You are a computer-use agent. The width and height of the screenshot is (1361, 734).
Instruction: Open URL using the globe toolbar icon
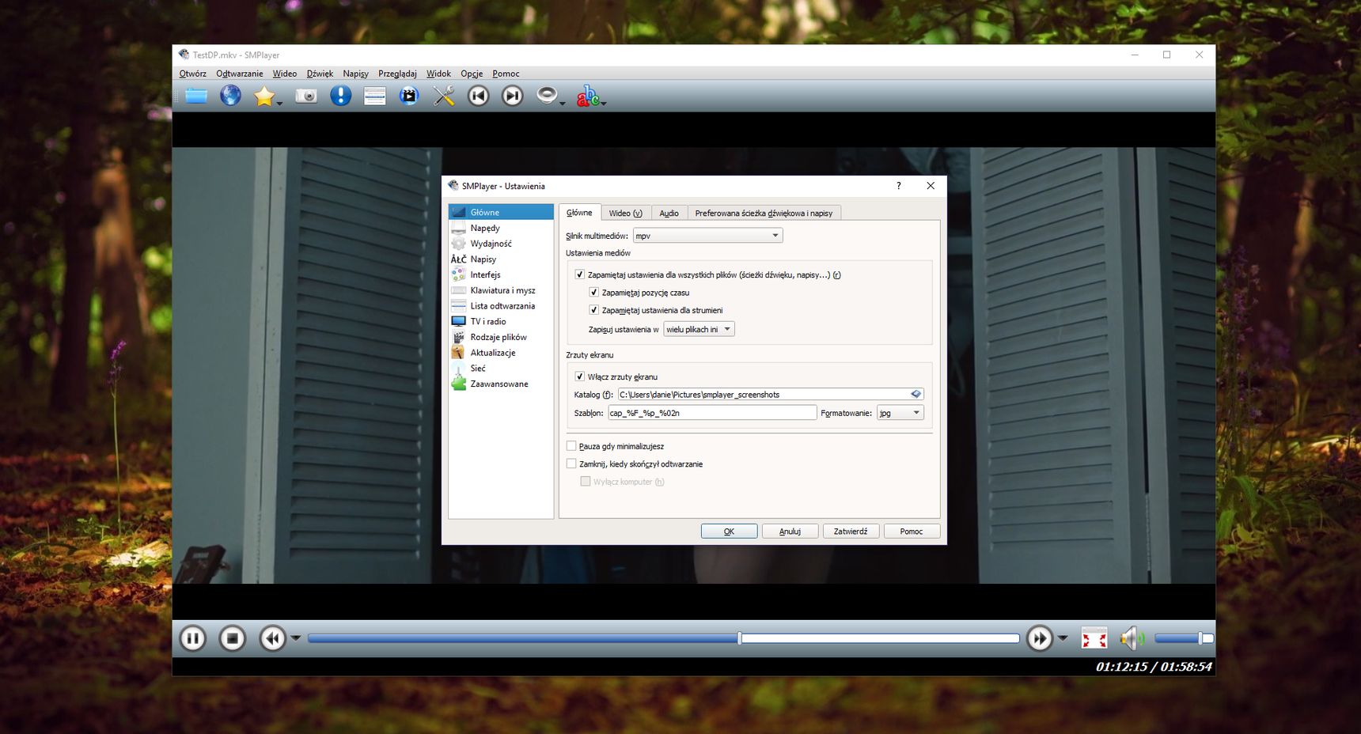(x=230, y=96)
